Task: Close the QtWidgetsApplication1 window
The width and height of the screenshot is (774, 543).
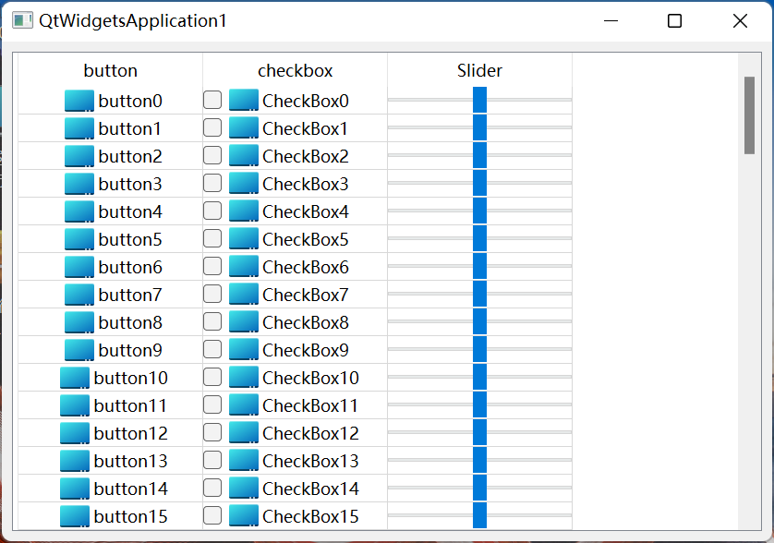Action: (x=740, y=20)
